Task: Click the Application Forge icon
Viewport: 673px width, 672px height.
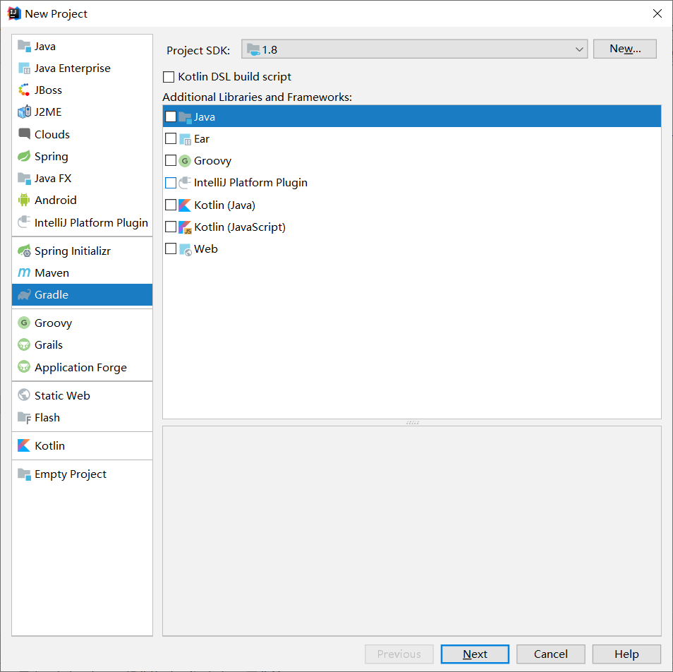Action: (x=24, y=367)
